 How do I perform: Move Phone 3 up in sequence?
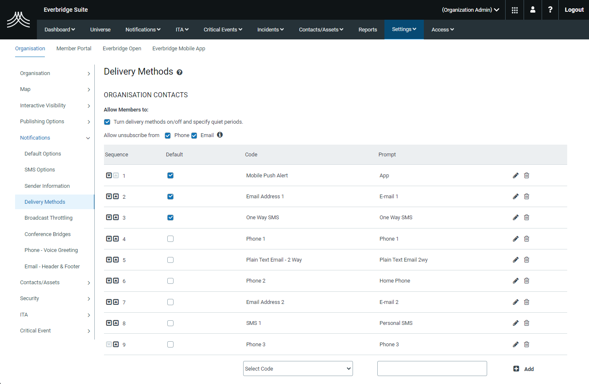(116, 344)
